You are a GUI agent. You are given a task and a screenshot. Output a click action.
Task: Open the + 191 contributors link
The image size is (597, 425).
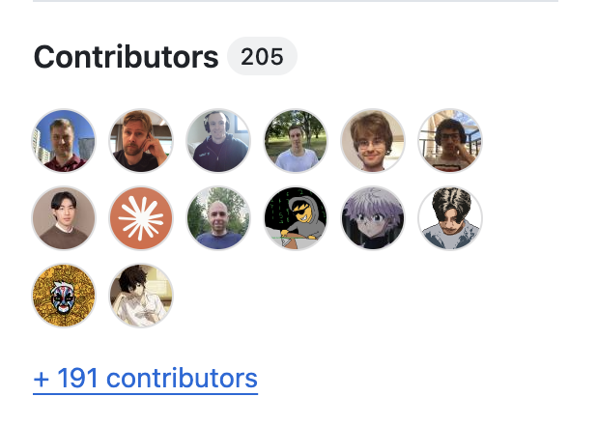point(146,379)
